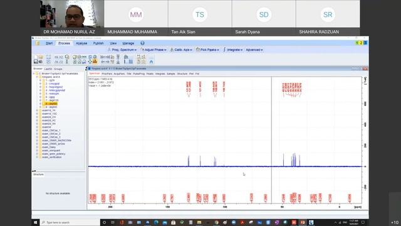Viewport: 401px width, 226px height.
Task: Open the PulseProg tab
Action: [139, 74]
